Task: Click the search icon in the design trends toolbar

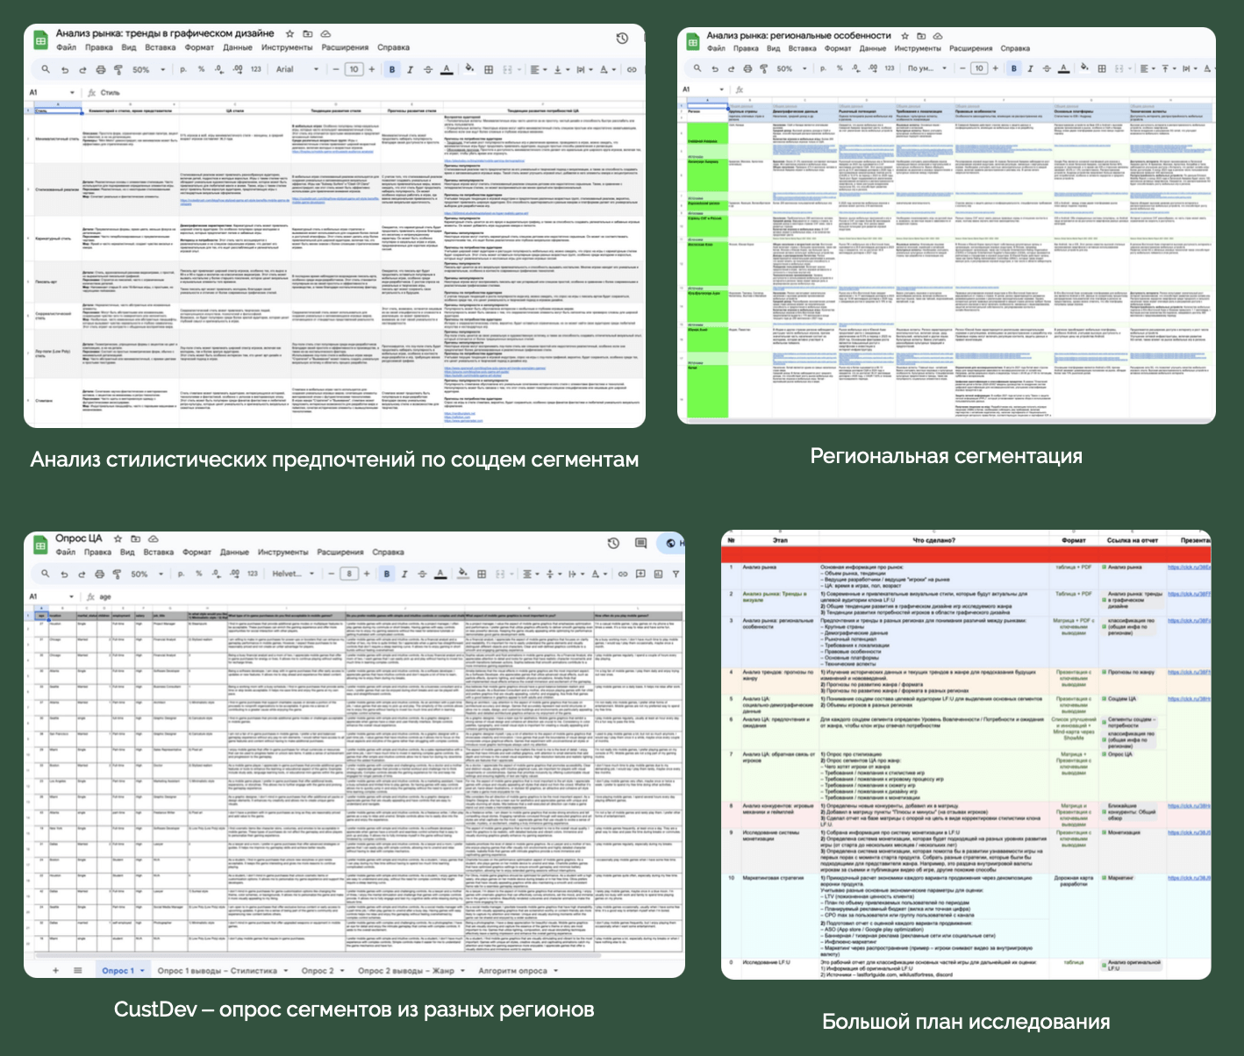Action: (x=46, y=69)
